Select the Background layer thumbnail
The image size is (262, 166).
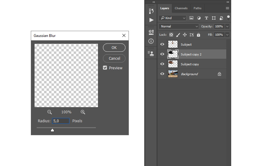tap(173, 74)
